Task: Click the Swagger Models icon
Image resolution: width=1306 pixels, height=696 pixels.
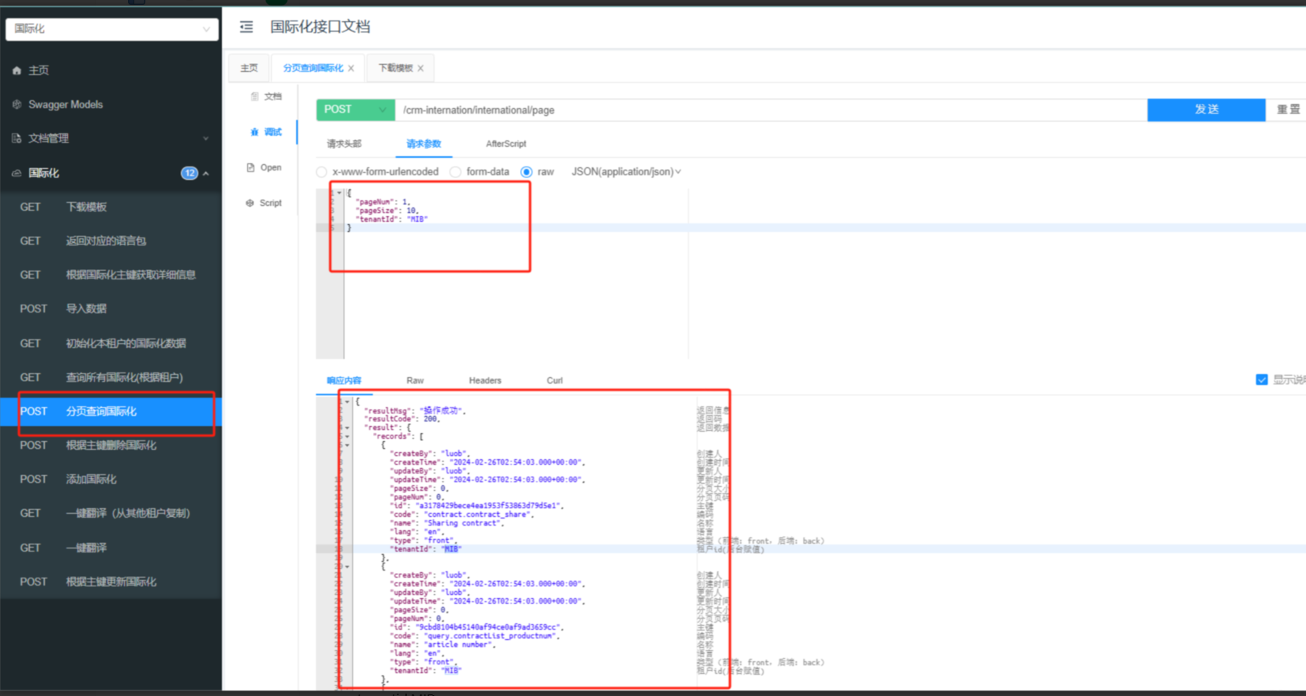Action: 17,104
